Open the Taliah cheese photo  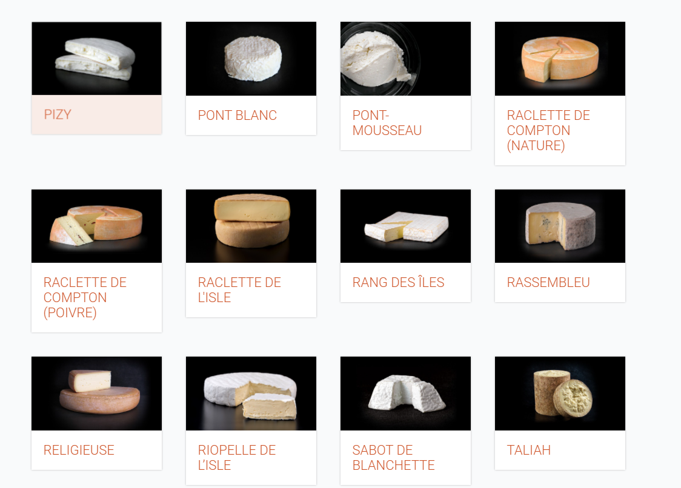click(560, 394)
